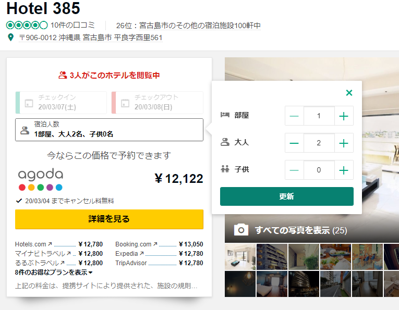Click the person icon in 宿泊人数 field
The height and width of the screenshot is (310, 399).
[25, 130]
